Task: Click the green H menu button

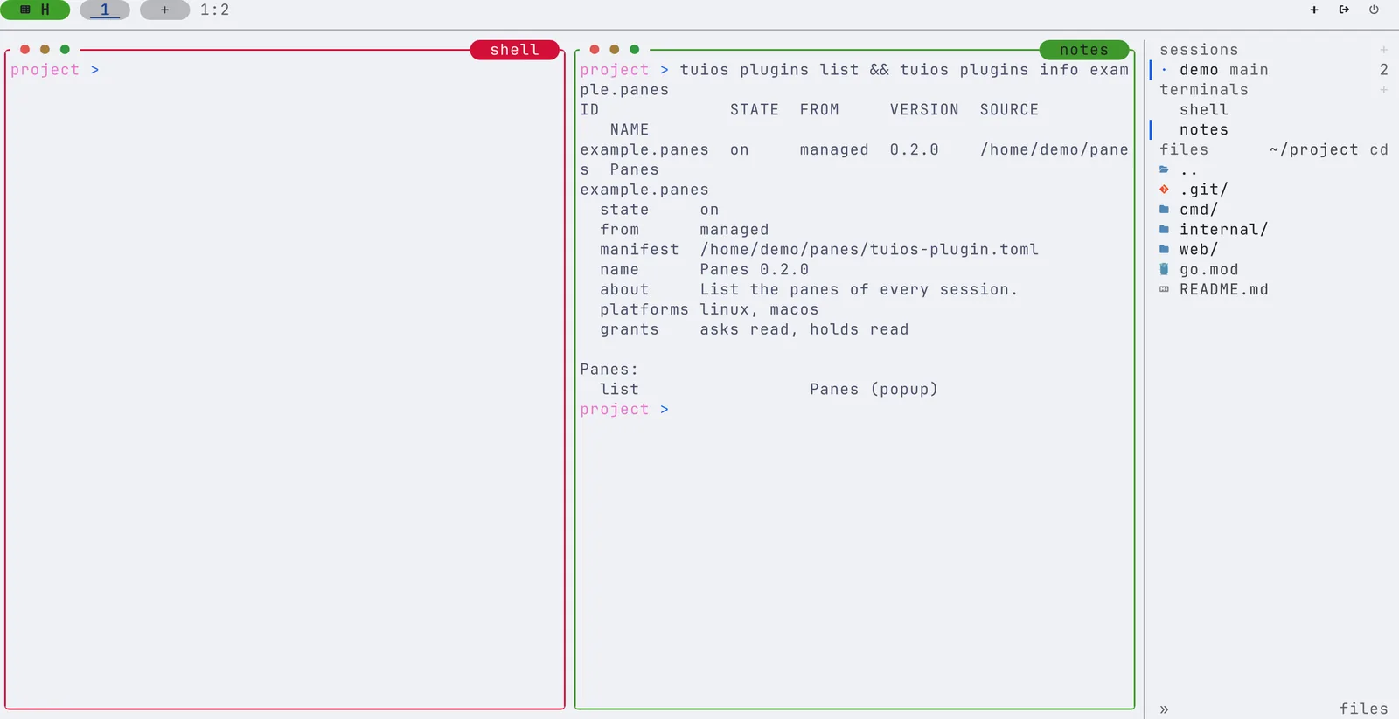Action: pos(35,10)
